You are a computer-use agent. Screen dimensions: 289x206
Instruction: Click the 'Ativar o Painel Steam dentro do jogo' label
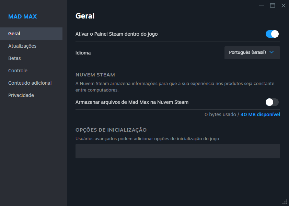pos(116,34)
